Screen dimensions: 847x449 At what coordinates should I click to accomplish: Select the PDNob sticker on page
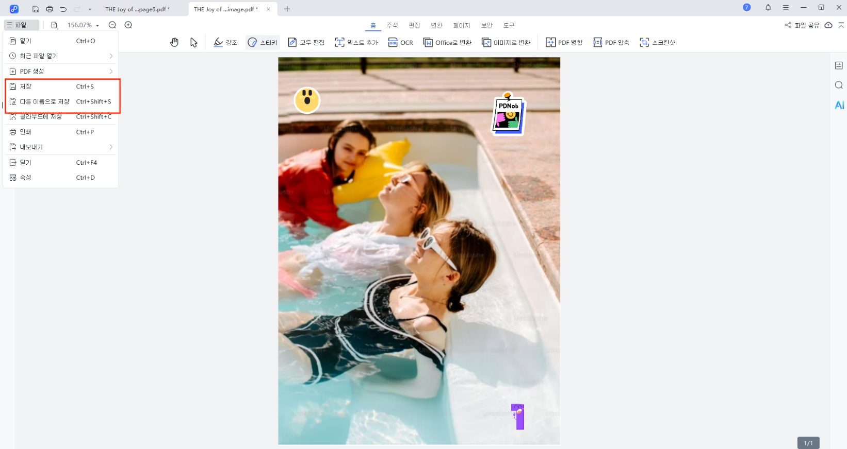(x=508, y=114)
